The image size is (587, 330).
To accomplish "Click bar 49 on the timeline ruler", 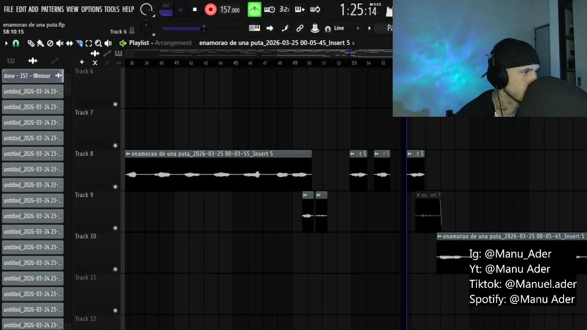I will (x=295, y=63).
